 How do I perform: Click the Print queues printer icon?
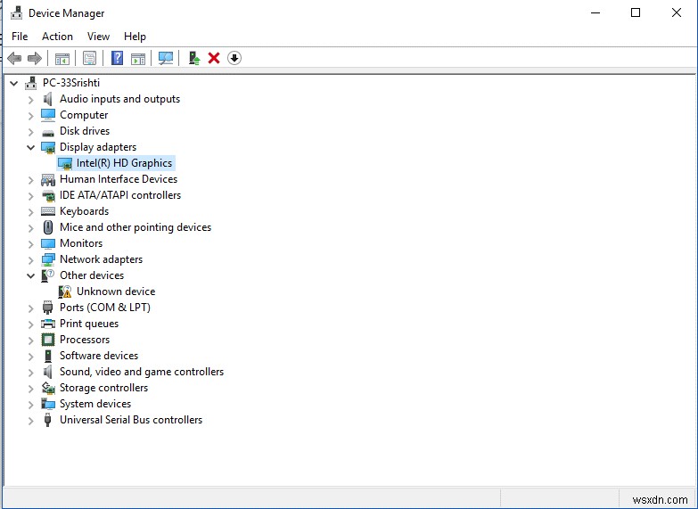click(47, 324)
